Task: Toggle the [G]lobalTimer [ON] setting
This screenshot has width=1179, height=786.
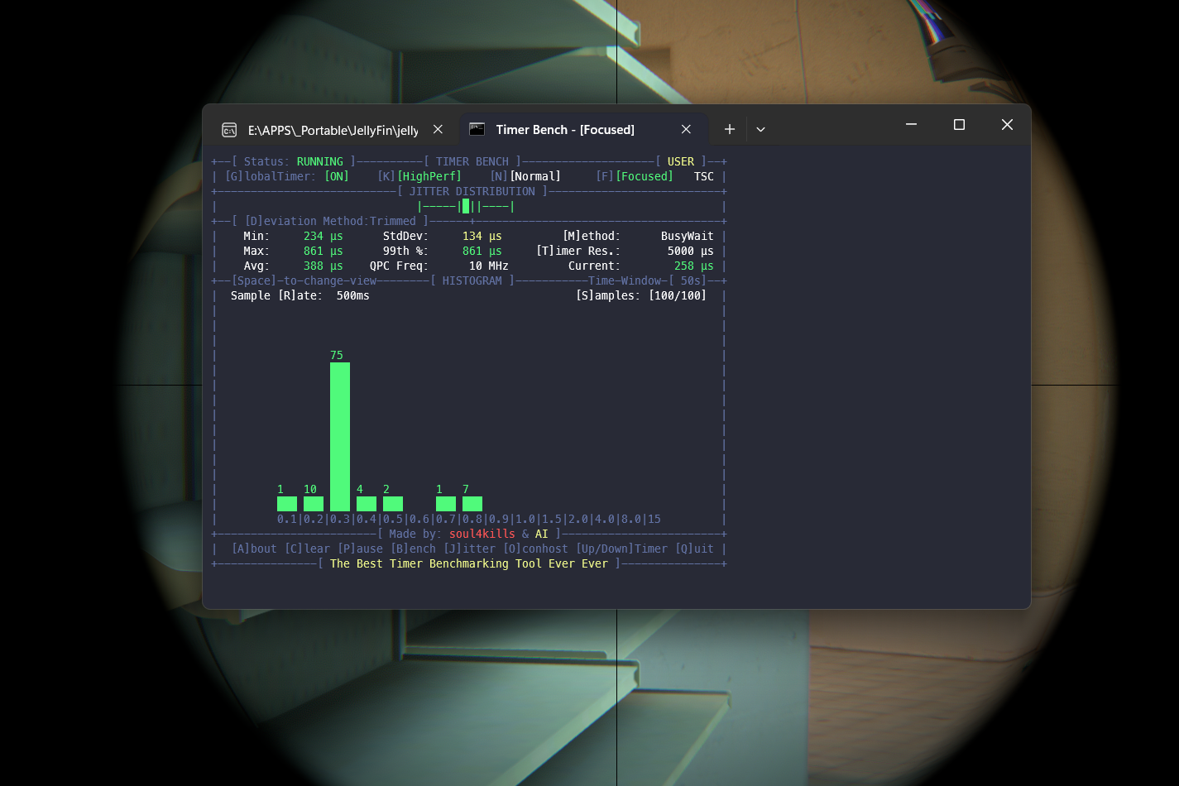Action: click(x=287, y=176)
